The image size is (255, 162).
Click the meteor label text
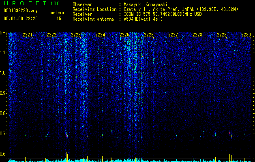point(58,13)
